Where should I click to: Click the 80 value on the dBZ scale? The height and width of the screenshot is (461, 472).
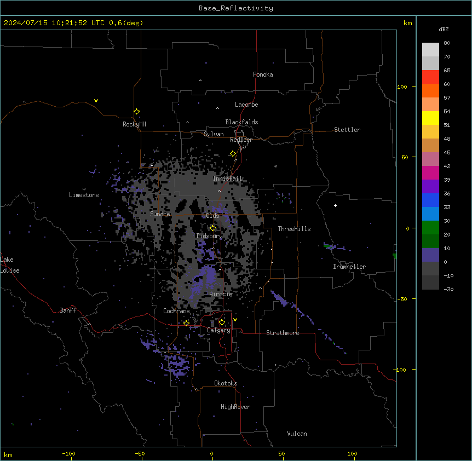click(x=447, y=43)
